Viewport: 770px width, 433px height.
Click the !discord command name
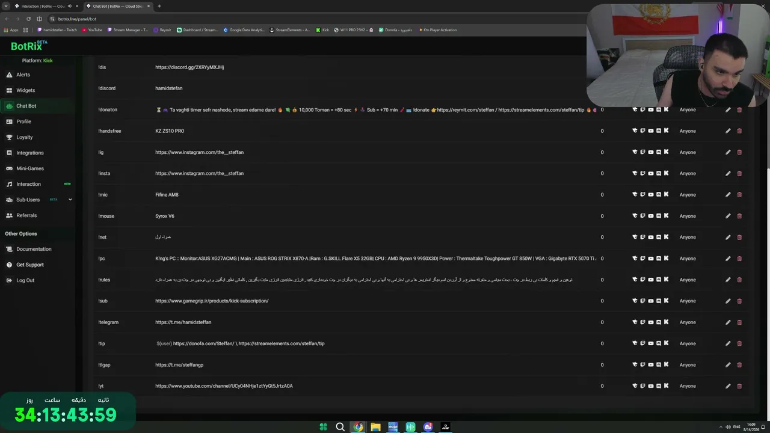point(107,88)
